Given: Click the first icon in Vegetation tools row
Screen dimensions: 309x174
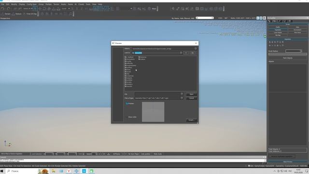Looking at the screenshot, I should tap(270, 42).
